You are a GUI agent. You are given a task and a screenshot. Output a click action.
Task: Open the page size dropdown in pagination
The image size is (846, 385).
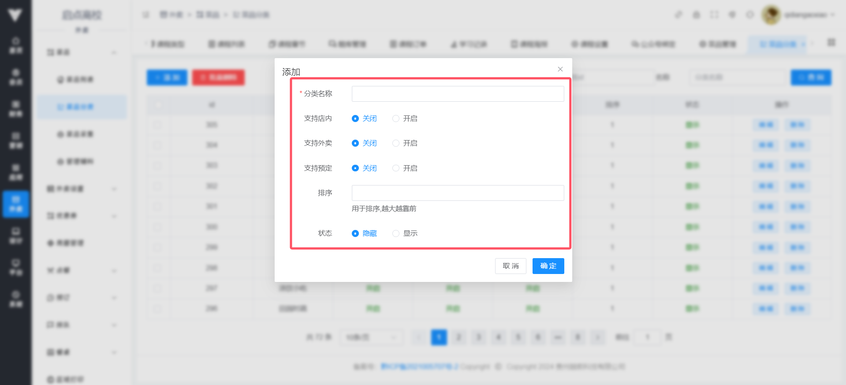pos(371,337)
